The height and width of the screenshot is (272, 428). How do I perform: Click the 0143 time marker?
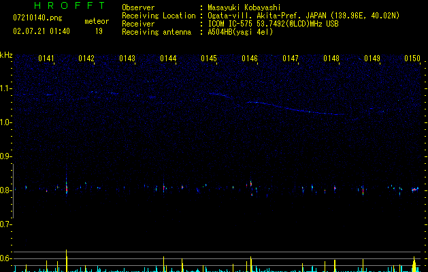pyautogui.click(x=127, y=58)
